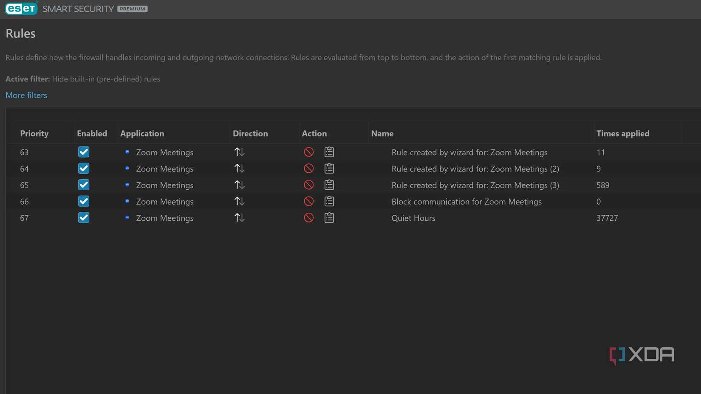Image resolution: width=701 pixels, height=394 pixels.
Task: Click the ESET logo in the title bar
Action: (x=21, y=8)
